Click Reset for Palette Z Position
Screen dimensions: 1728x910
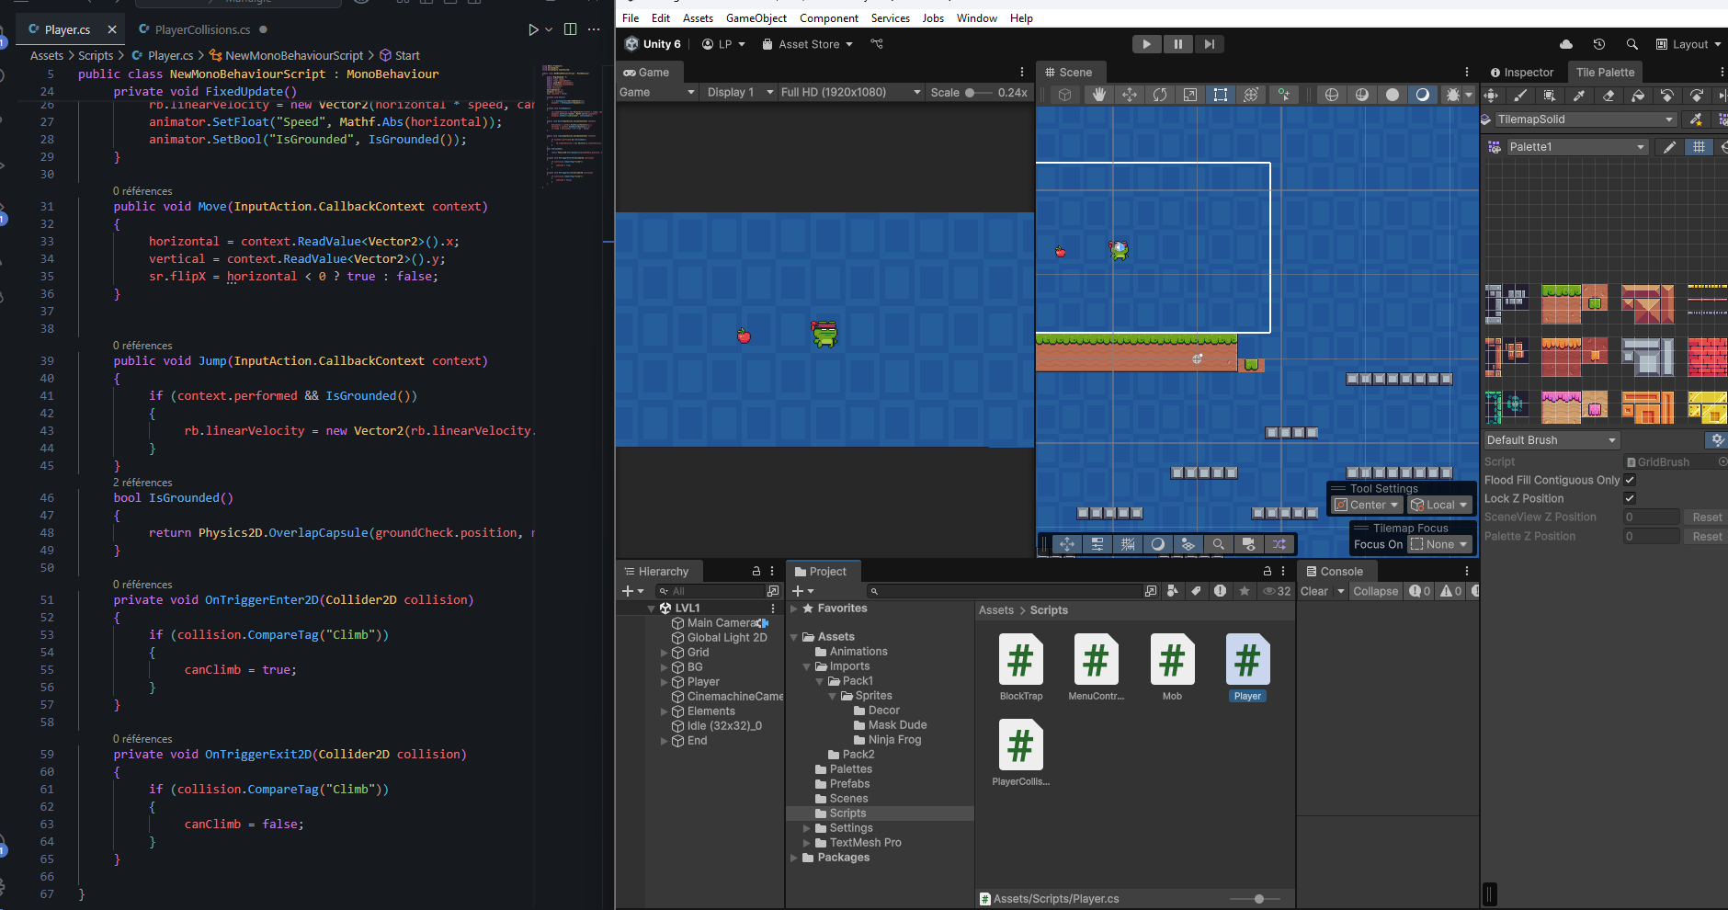coord(1707,537)
